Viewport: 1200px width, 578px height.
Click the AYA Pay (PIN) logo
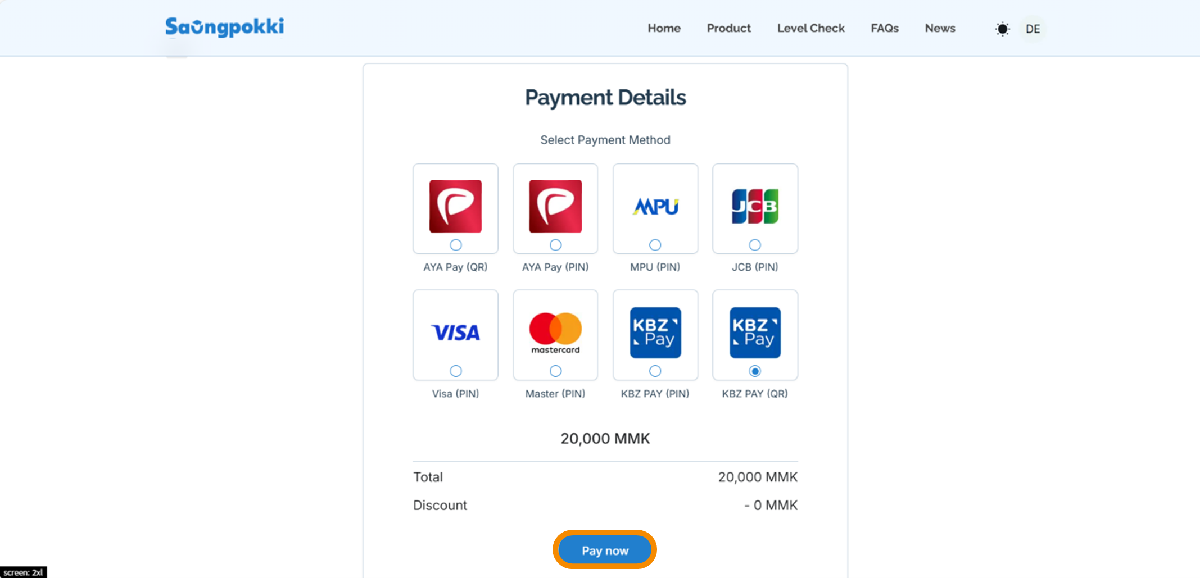click(x=555, y=206)
